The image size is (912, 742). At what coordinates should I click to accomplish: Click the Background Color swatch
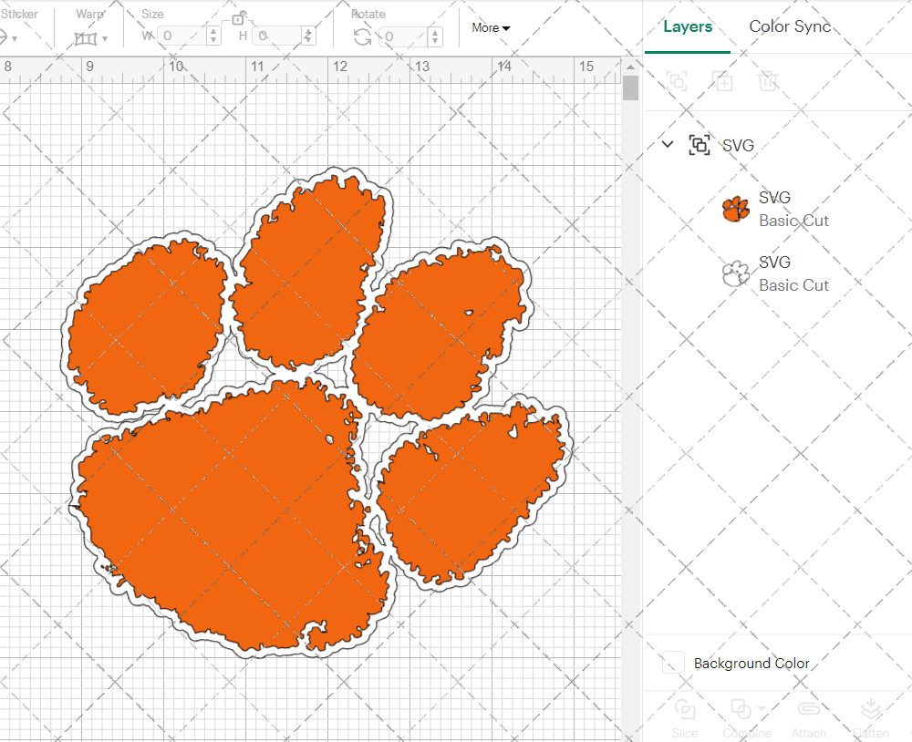[672, 664]
